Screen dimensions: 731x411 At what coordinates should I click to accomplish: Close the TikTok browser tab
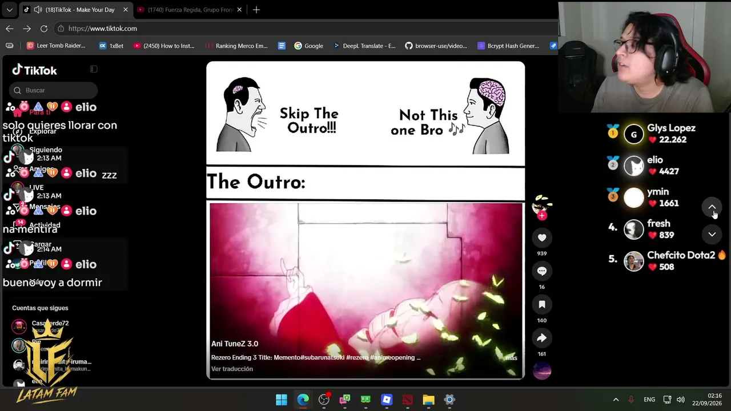click(126, 10)
